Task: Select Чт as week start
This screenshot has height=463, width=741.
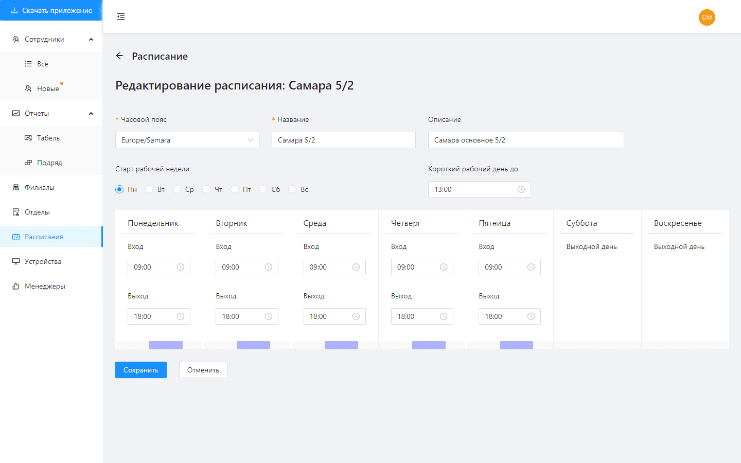Action: (206, 189)
